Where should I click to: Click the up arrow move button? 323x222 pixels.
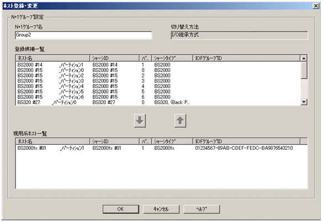tap(180, 121)
